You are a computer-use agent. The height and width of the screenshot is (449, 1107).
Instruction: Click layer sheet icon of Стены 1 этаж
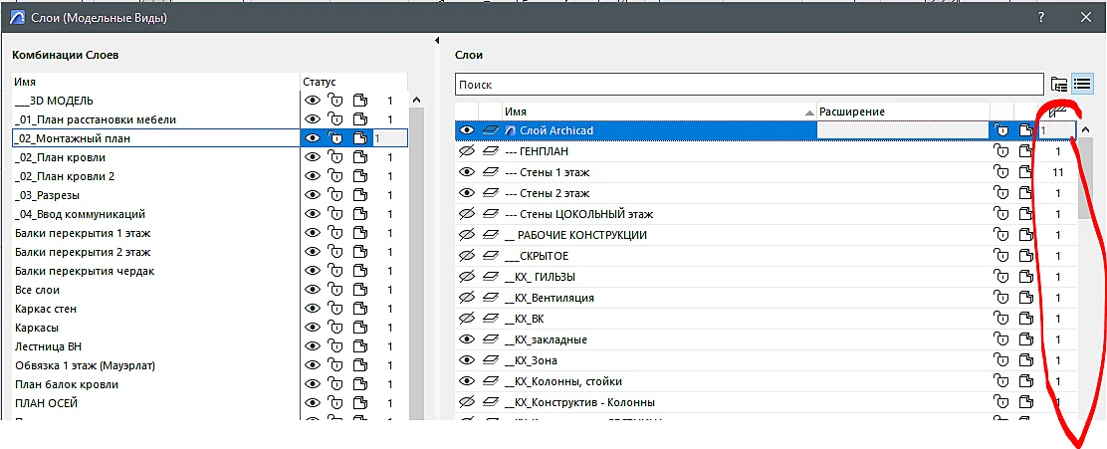coord(491,172)
